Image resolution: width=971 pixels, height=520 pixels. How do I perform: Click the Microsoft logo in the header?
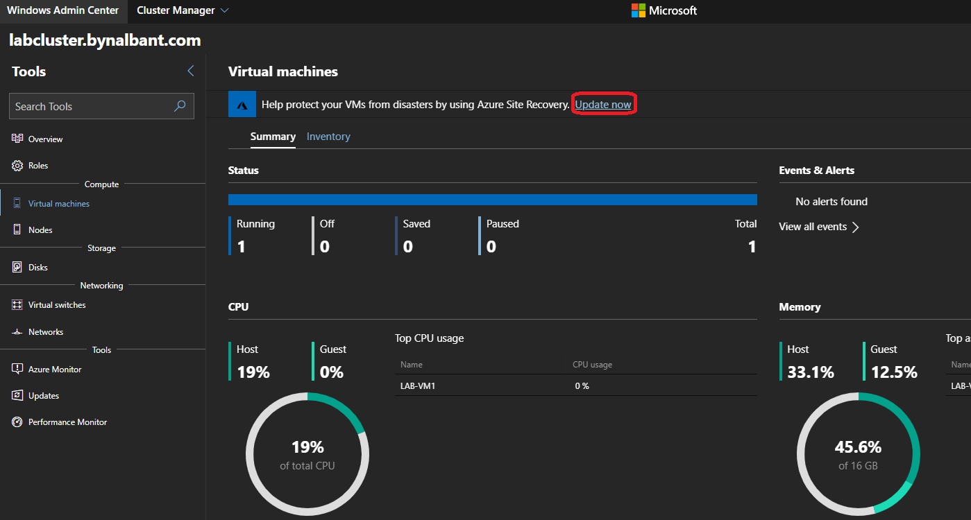638,10
